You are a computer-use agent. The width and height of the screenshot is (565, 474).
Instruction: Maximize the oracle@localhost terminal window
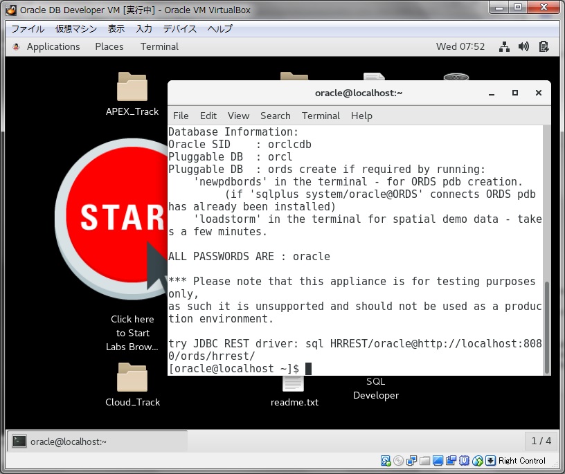tap(515, 93)
